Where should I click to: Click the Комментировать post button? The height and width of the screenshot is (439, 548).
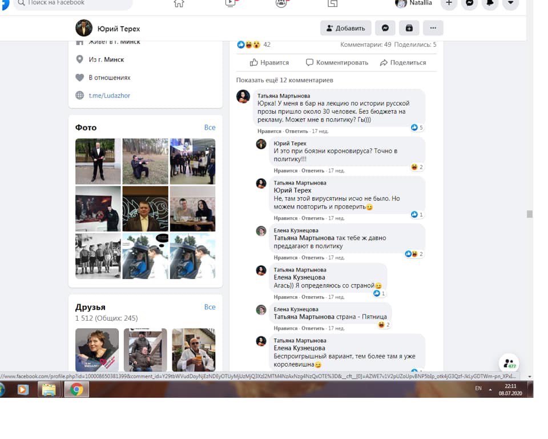337,63
